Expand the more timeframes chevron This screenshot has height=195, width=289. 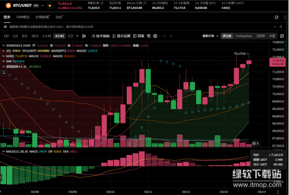coord(77,36)
